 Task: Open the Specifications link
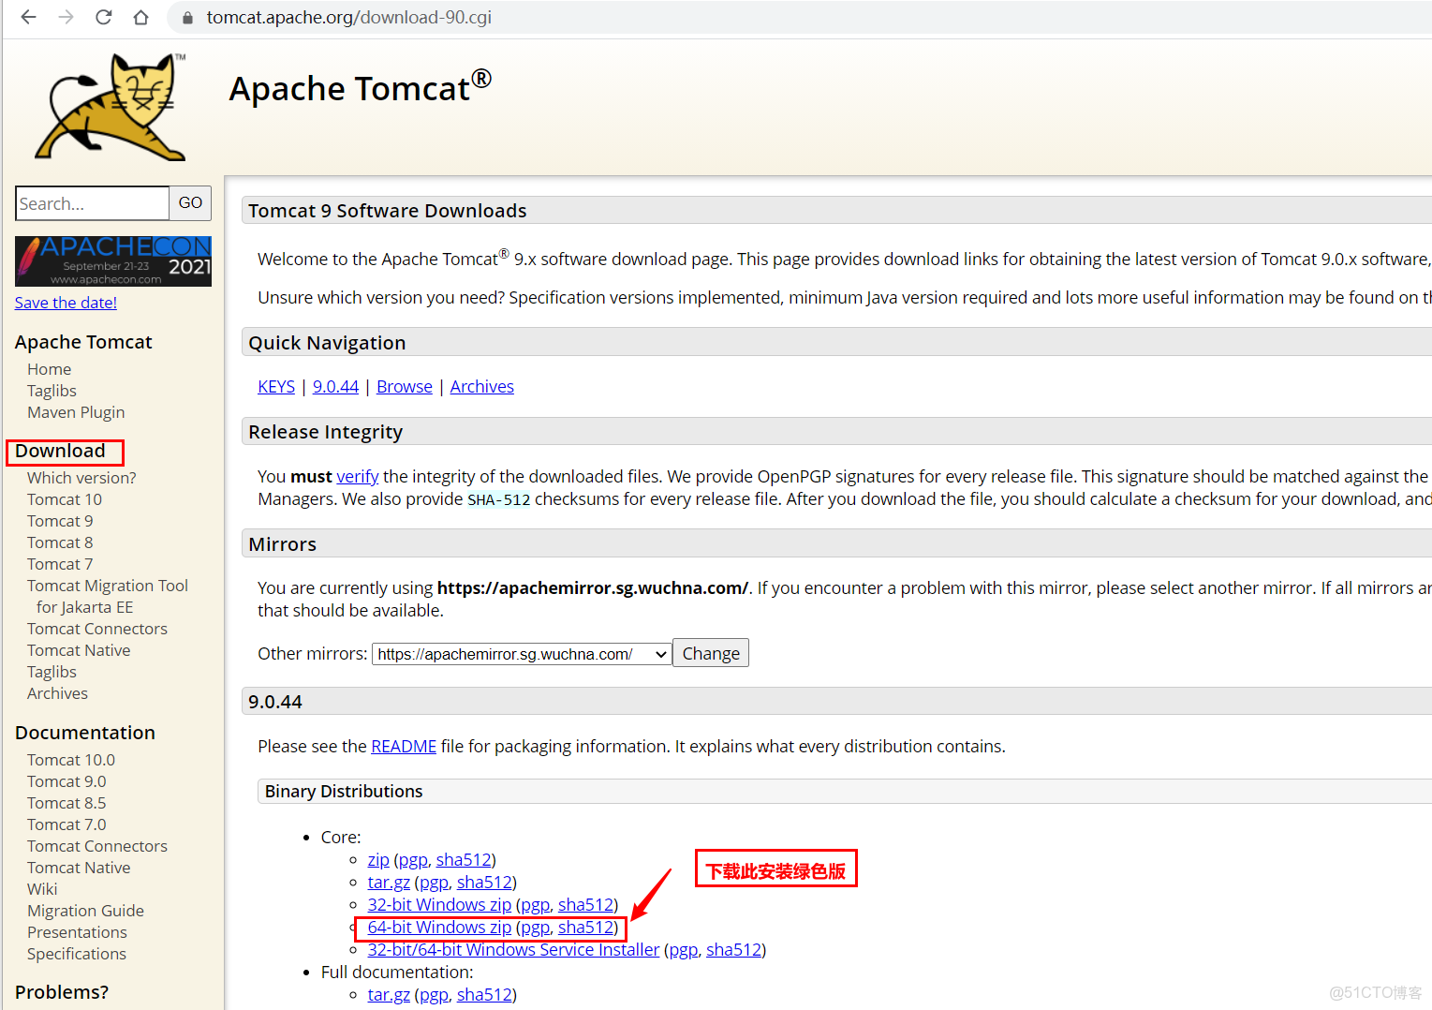[77, 954]
